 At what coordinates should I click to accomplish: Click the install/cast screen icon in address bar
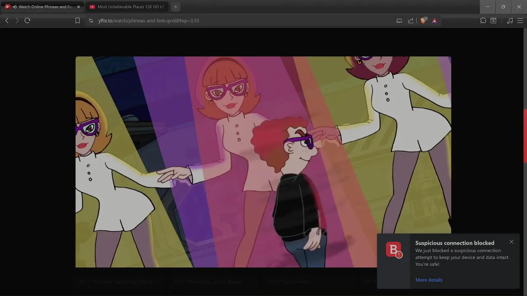[399, 21]
